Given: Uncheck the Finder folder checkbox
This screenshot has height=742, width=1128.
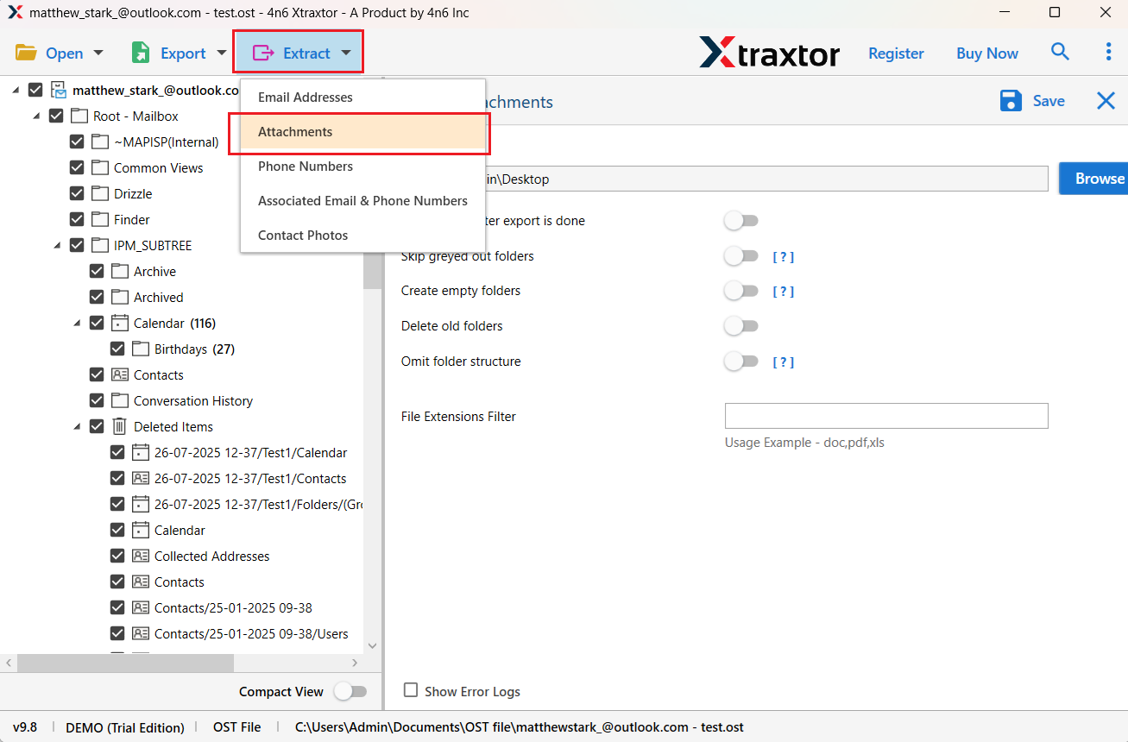Looking at the screenshot, I should [77, 219].
